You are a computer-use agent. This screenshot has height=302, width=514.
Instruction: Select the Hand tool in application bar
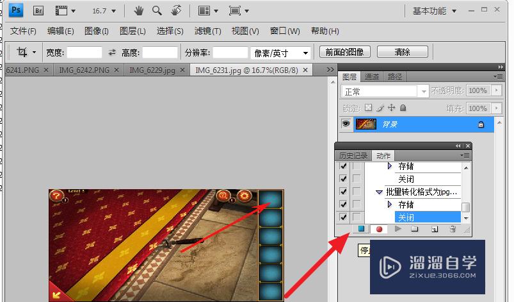pos(139,11)
